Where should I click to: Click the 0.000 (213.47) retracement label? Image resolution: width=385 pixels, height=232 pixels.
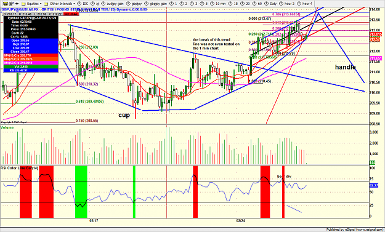tap(260, 18)
